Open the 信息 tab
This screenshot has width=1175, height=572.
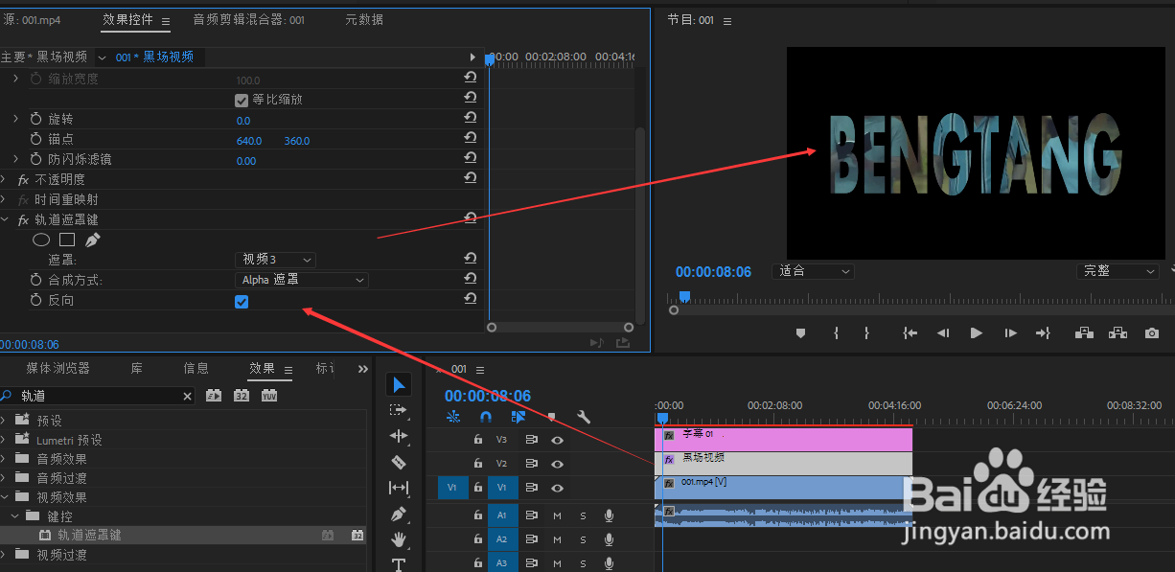click(196, 368)
